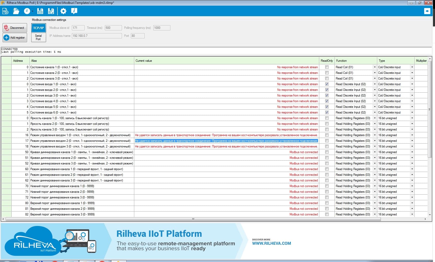Open Type dropdown for Нижний порог диммирования канала 1
Screen dimensions: 435x262
(412, 186)
